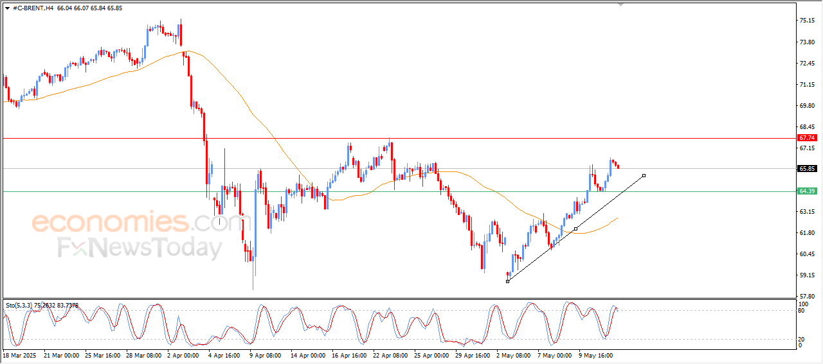Click the gray chart shift triangle at top
Viewport: 823px width, 364px height.
pos(620,4)
